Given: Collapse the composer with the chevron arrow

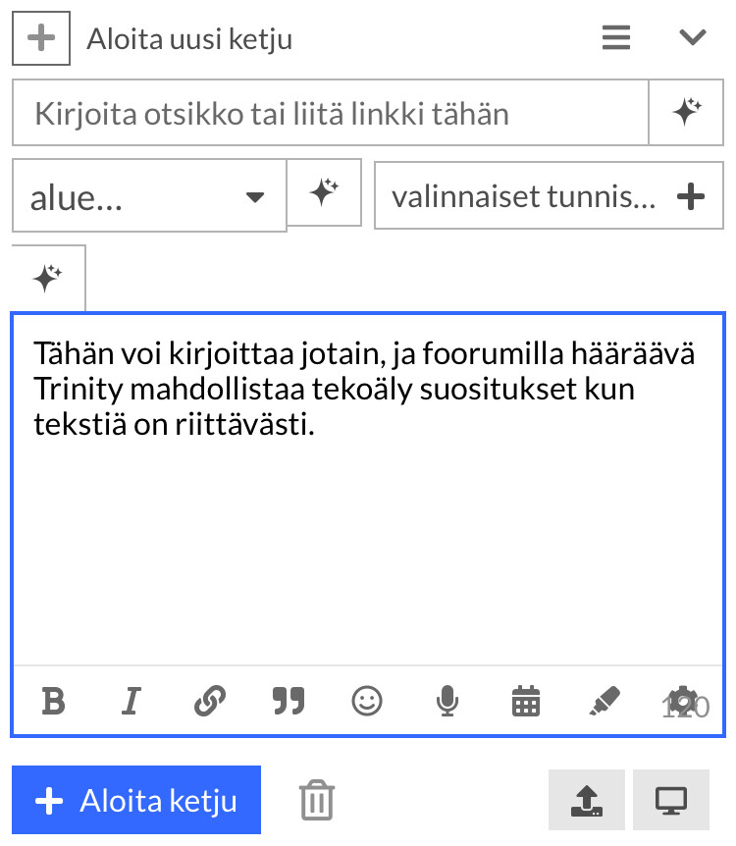Looking at the screenshot, I should point(693,39).
